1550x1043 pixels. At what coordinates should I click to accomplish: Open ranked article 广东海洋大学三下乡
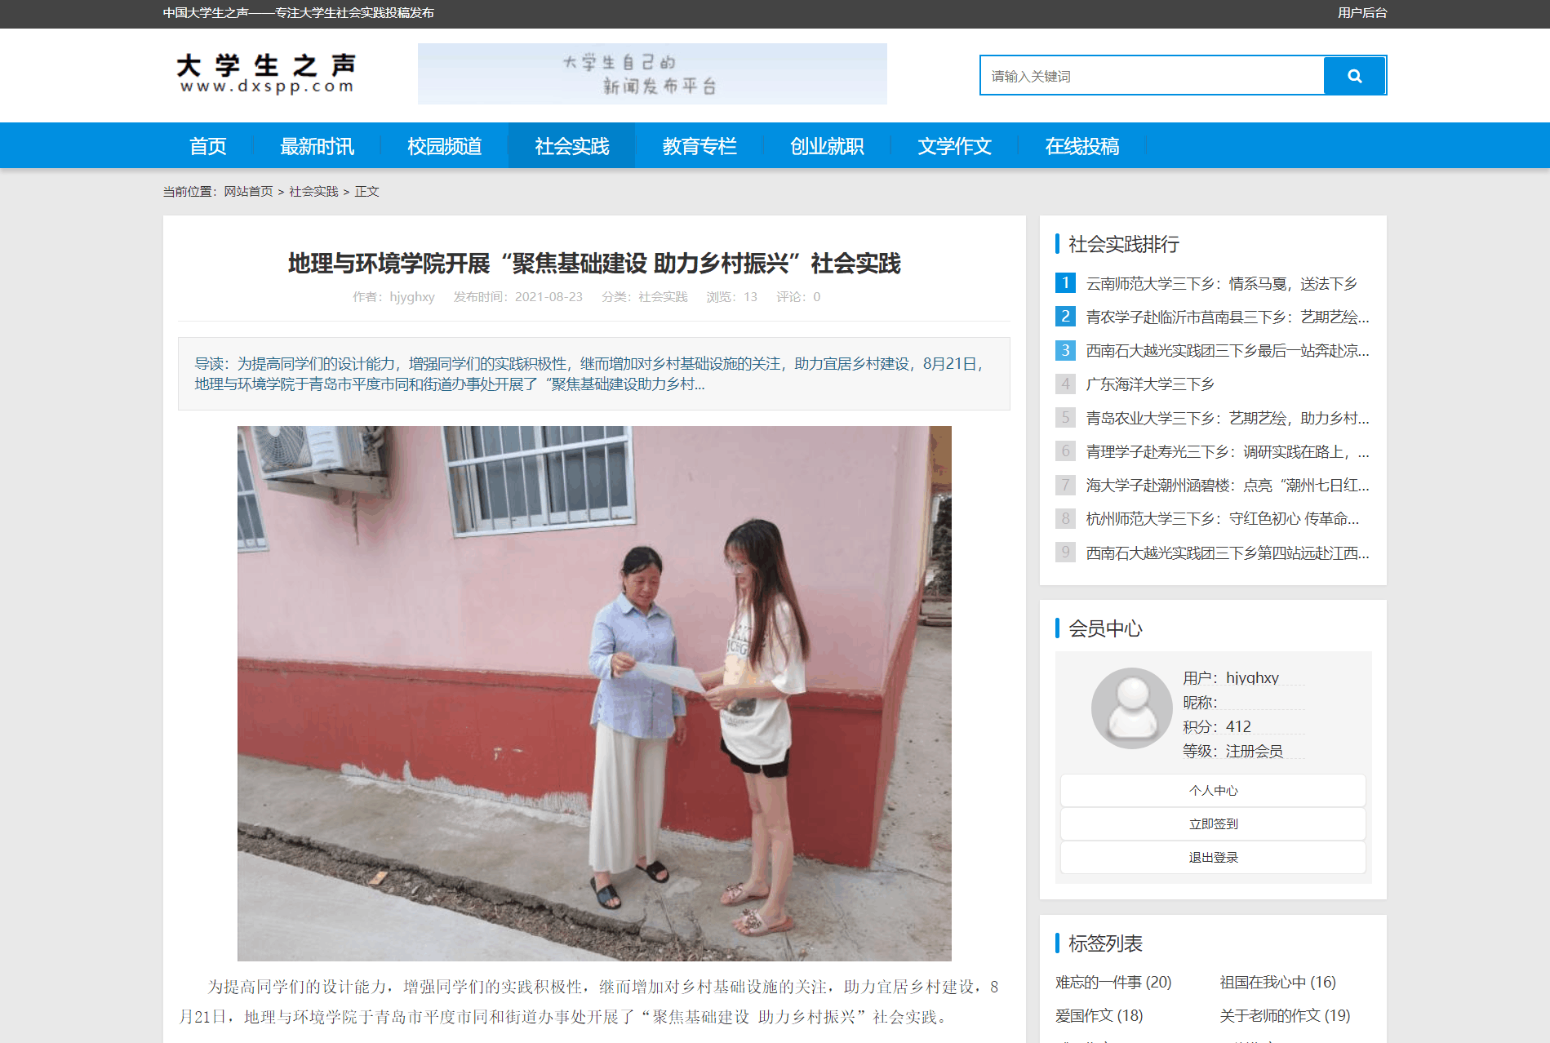point(1149,384)
